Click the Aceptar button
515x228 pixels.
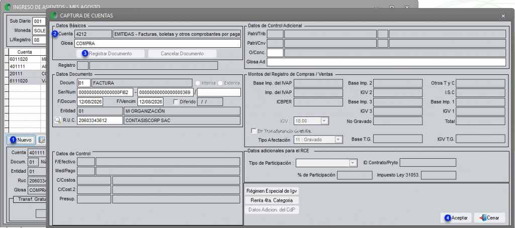(x=457, y=217)
